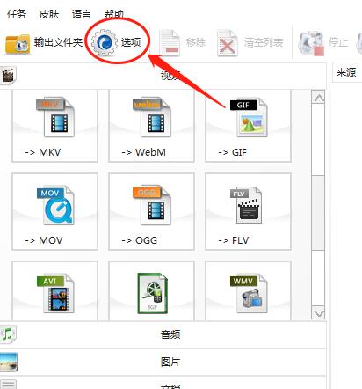Select the FLV format icon
Viewport: 362px width, 389px height.
(246, 205)
